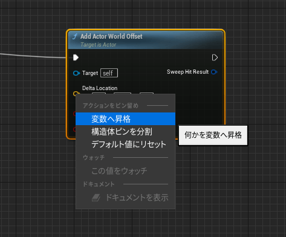Select 変数へ昇格 from the context menu
This screenshot has width=286, height=237.
[x=125, y=119]
